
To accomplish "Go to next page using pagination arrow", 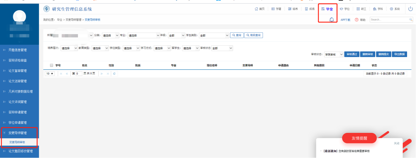I will pyautogui.click(x=102, y=74).
